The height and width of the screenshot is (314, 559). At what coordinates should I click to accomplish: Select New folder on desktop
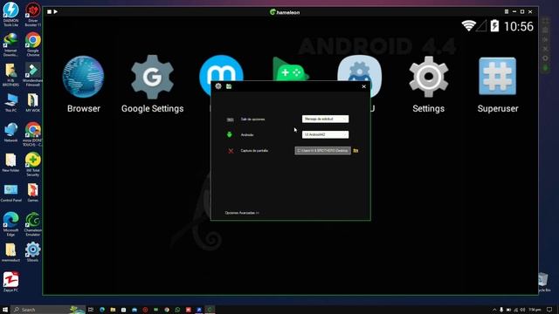10,163
